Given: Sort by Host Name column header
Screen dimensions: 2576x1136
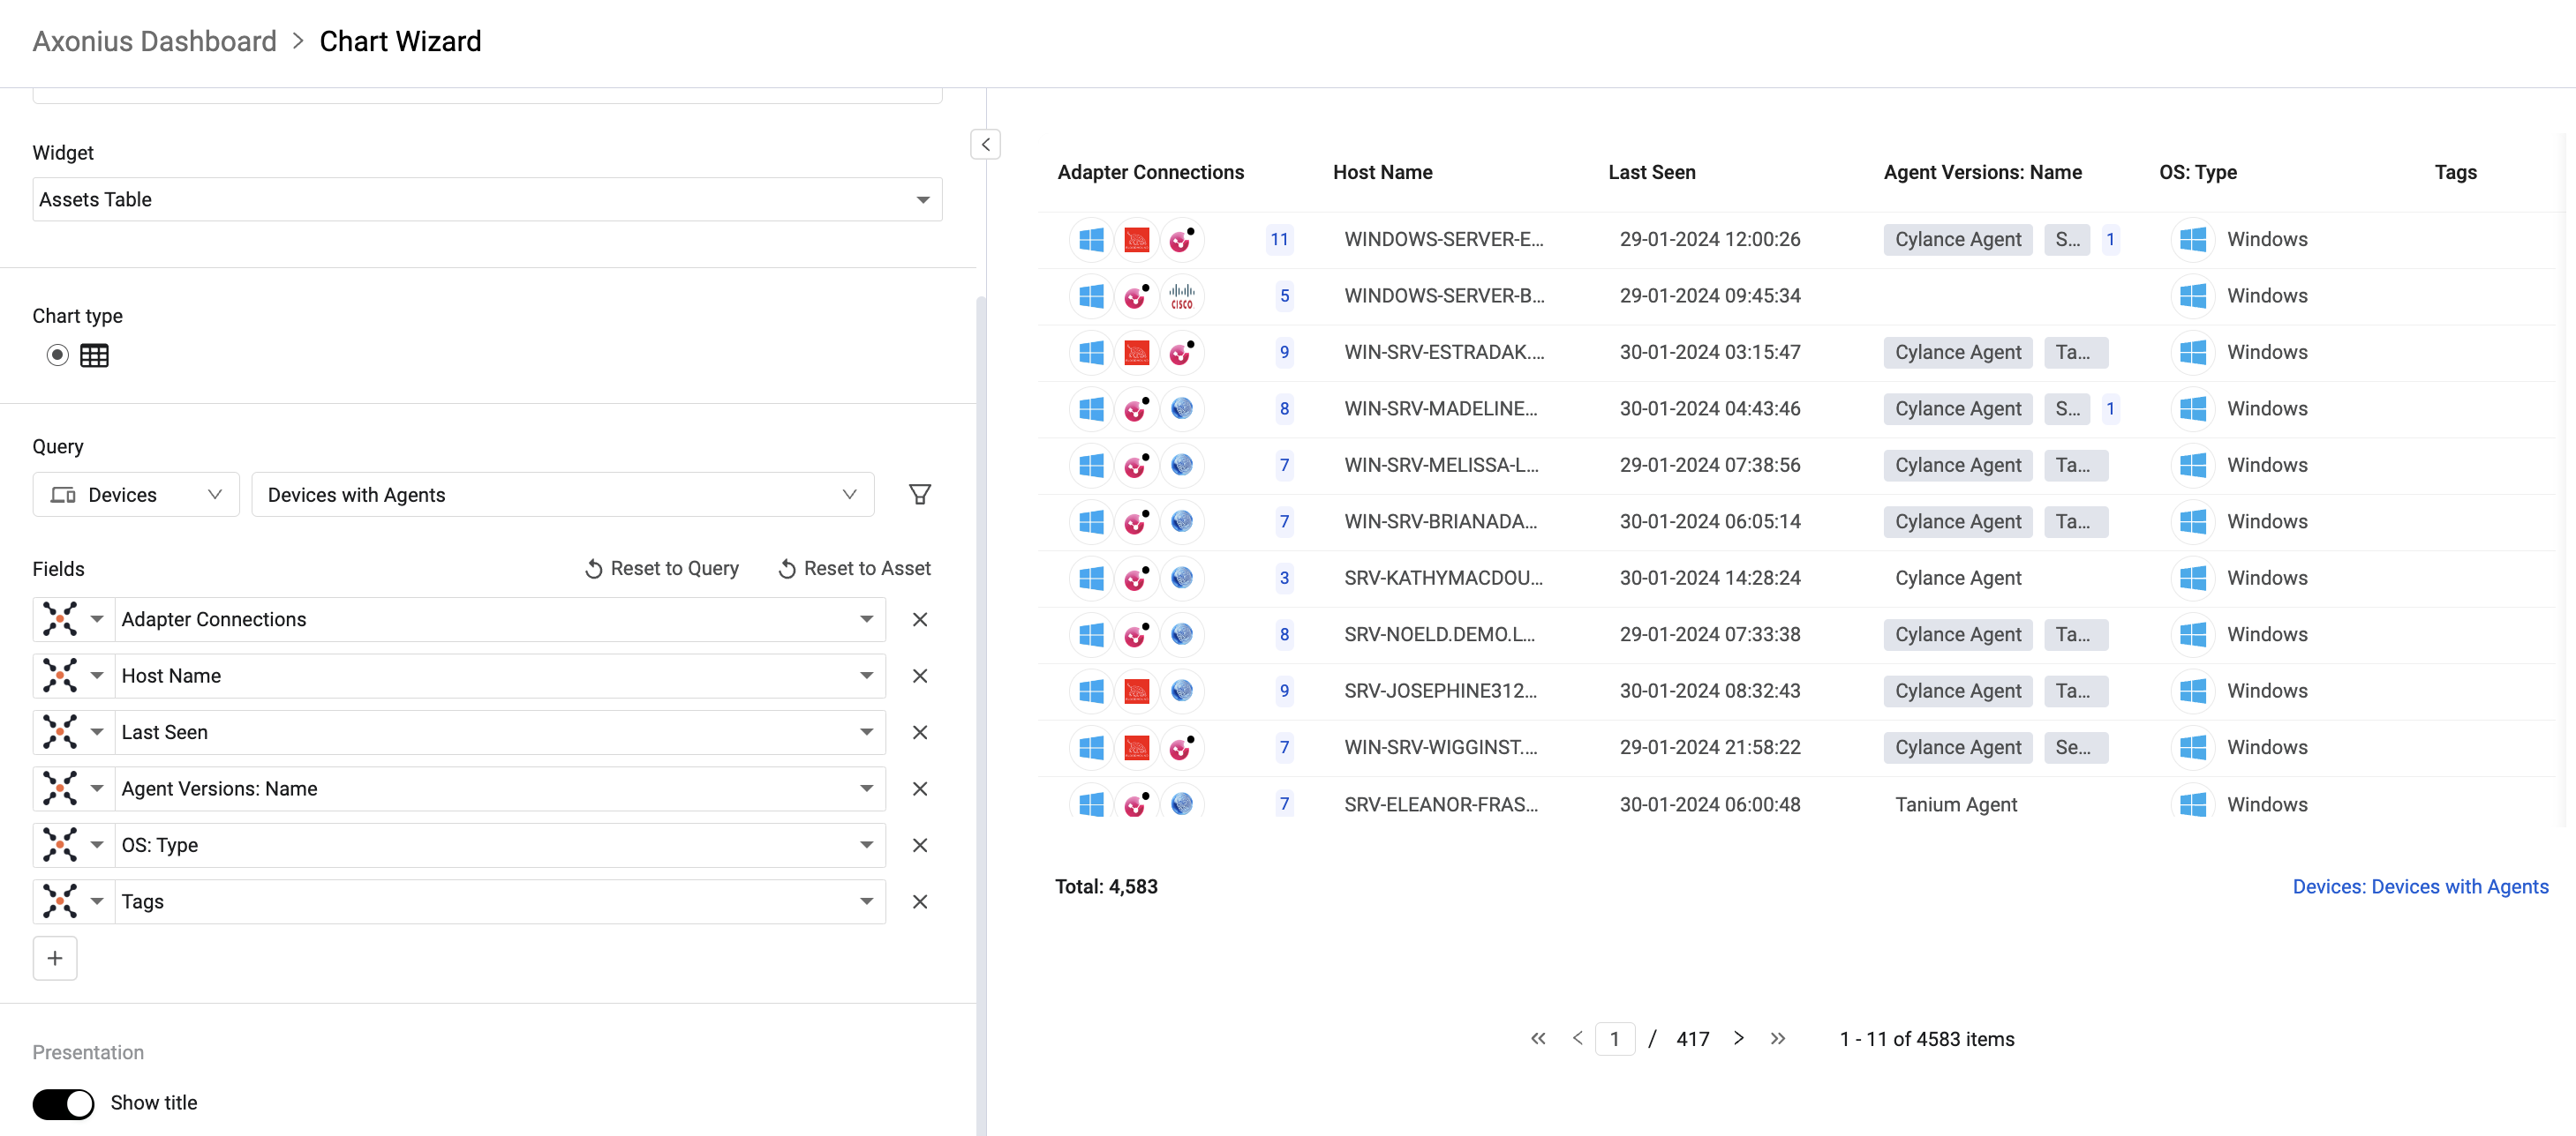Looking at the screenshot, I should point(1382,172).
